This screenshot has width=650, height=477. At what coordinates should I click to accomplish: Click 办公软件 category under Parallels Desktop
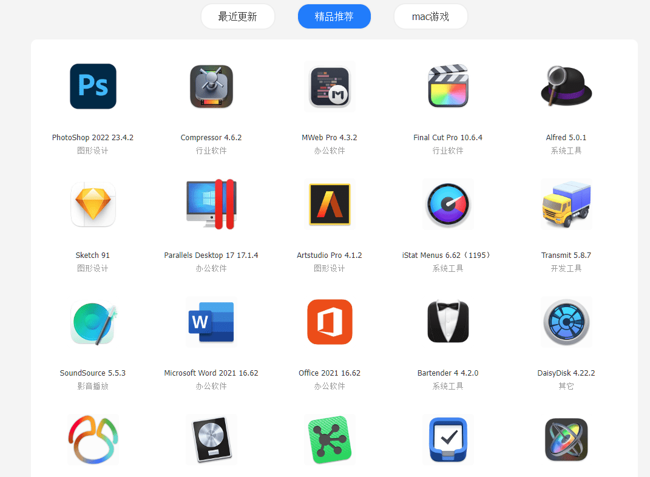click(x=211, y=269)
